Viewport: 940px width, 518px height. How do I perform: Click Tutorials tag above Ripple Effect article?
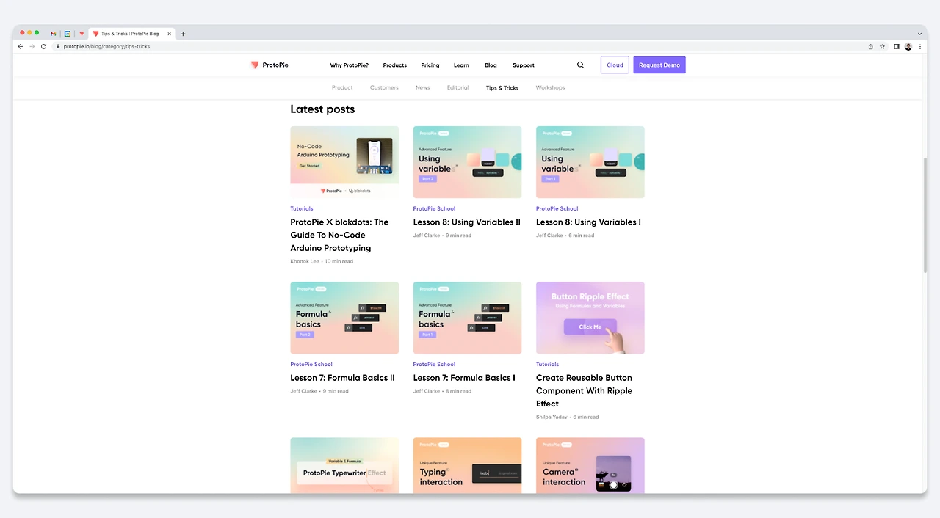point(547,364)
